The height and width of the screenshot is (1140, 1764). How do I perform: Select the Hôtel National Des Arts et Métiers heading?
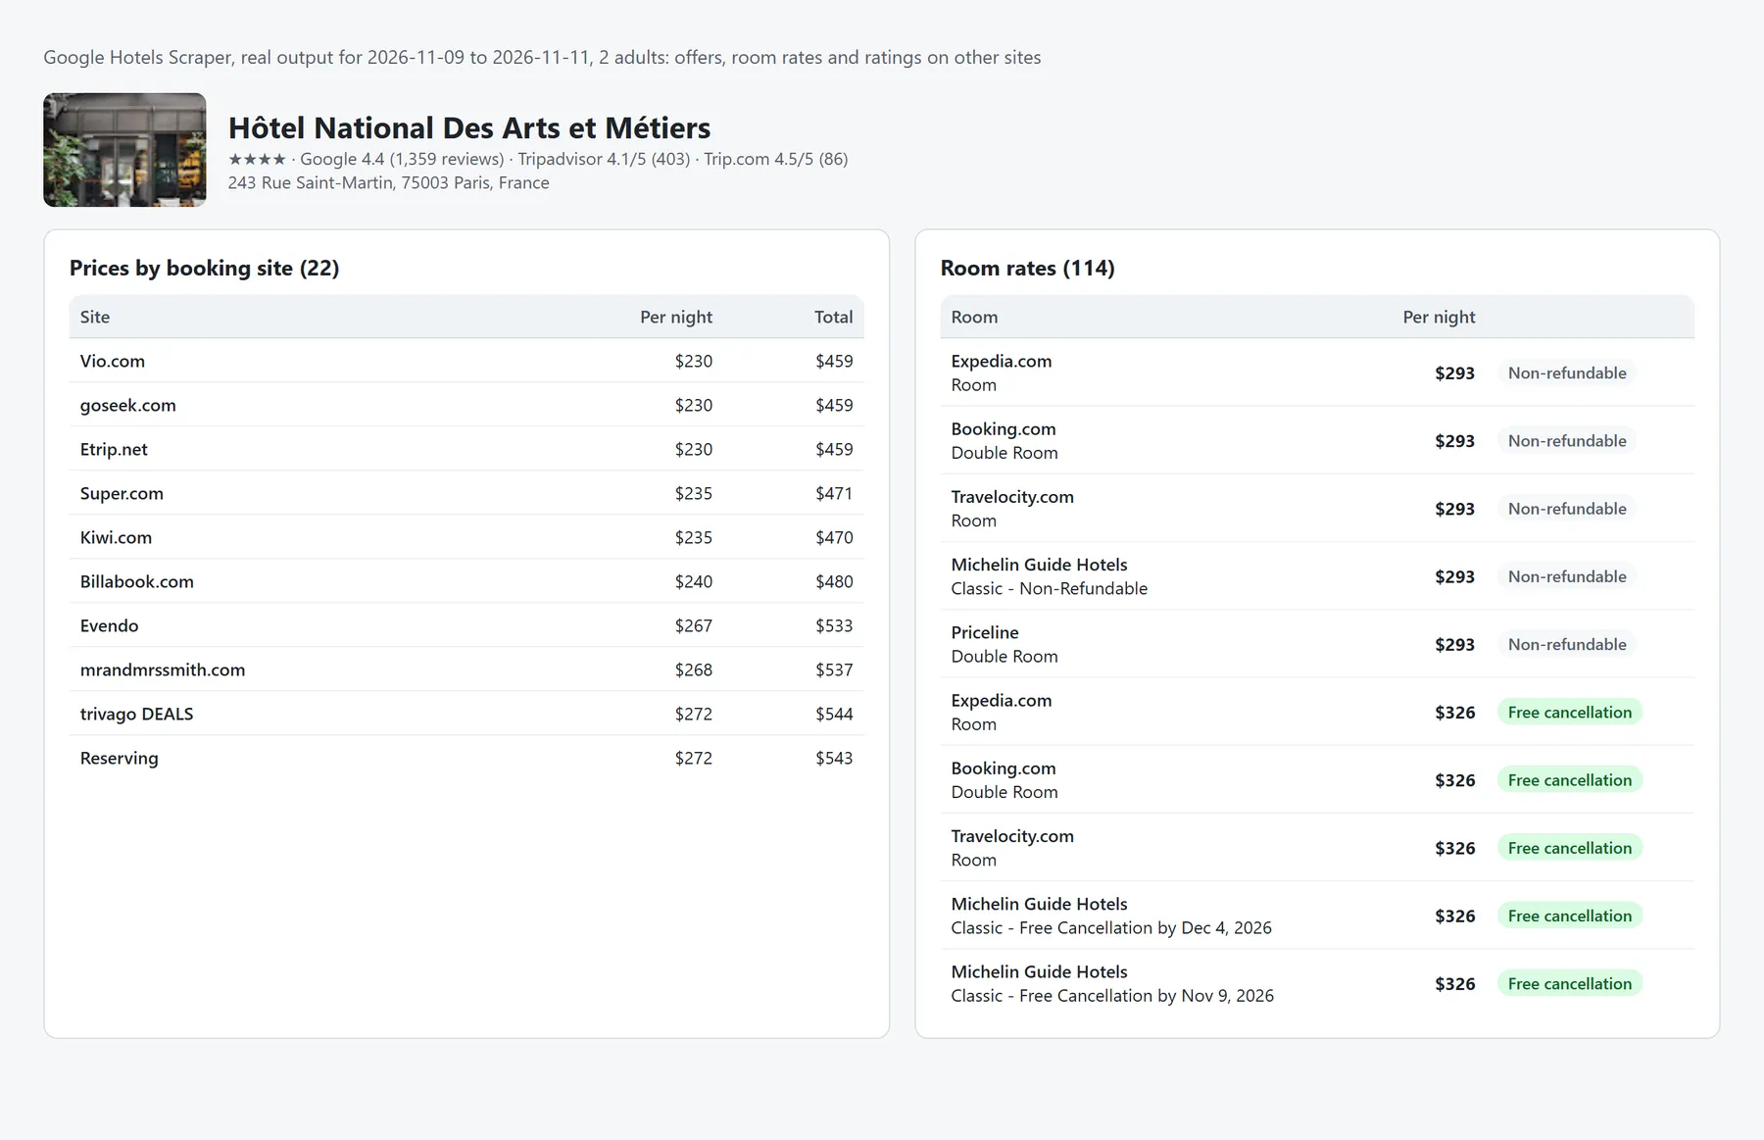[469, 127]
